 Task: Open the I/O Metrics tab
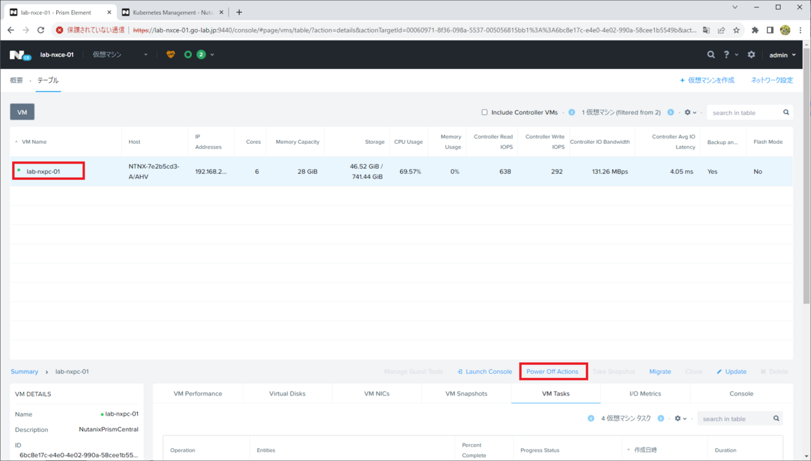click(x=645, y=393)
